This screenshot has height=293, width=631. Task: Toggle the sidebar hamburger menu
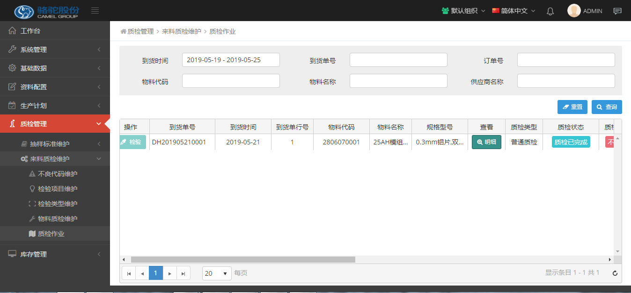[x=95, y=11]
